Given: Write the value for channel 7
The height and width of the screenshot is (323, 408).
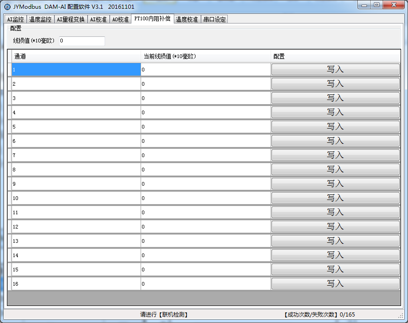Looking at the screenshot, I should pos(335,155).
